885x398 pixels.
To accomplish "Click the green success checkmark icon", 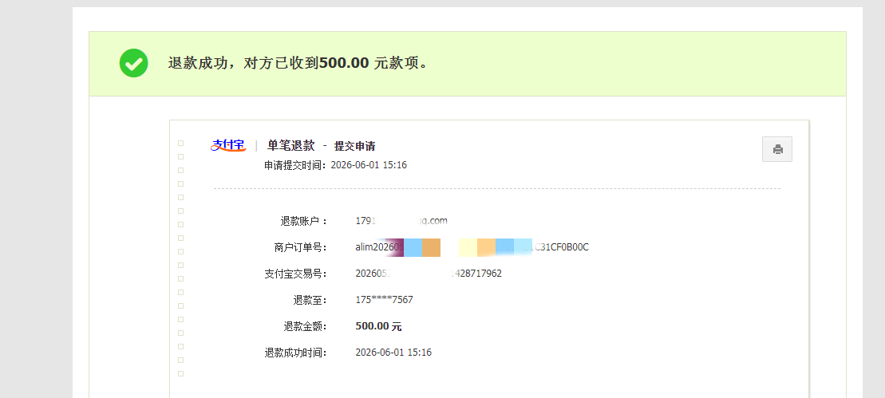I will click(134, 63).
